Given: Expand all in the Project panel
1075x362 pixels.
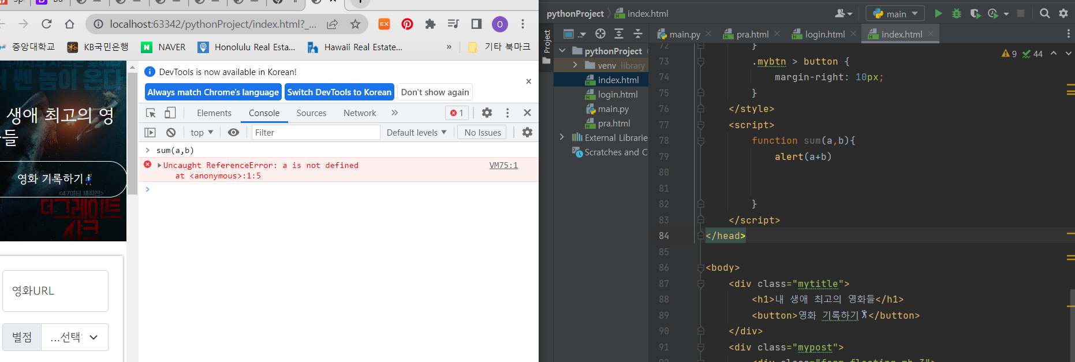Looking at the screenshot, I should [x=619, y=33].
